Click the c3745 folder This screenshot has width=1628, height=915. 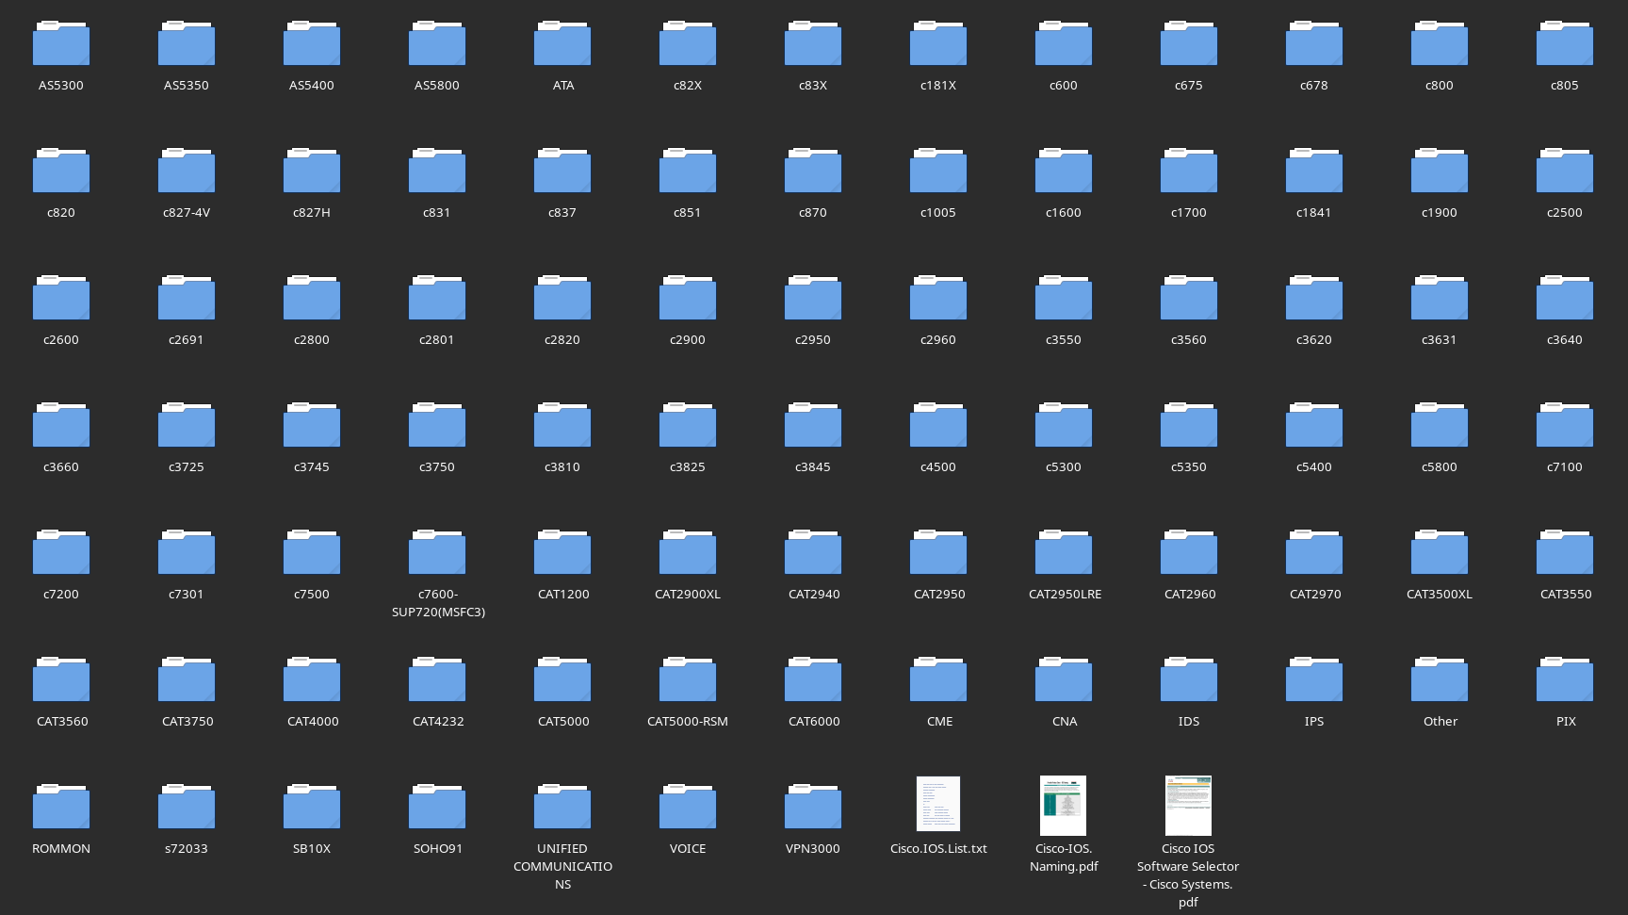tap(312, 426)
